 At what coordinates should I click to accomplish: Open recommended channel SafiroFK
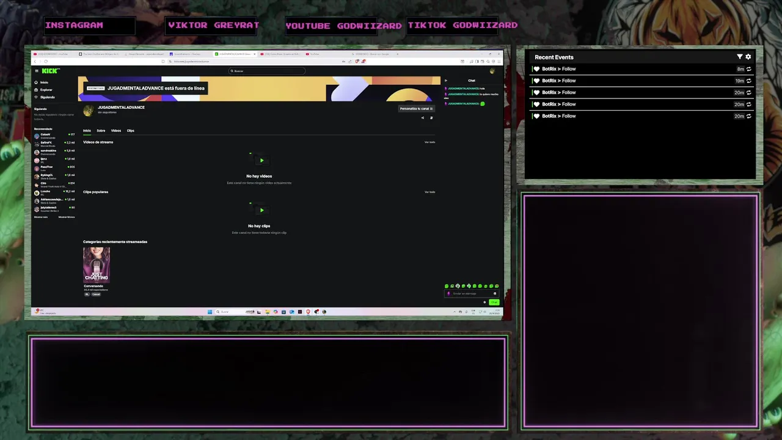[54, 144]
